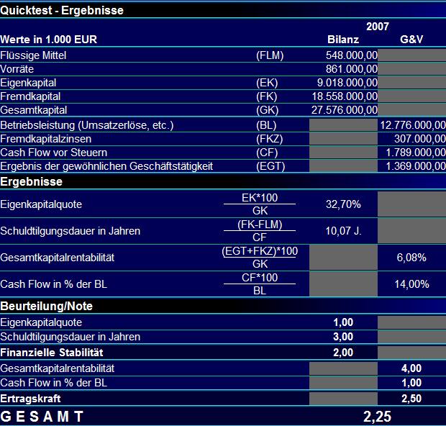Select the Gesamtkapital value 27.576.000,00
The image size is (446, 426).
click(345, 110)
